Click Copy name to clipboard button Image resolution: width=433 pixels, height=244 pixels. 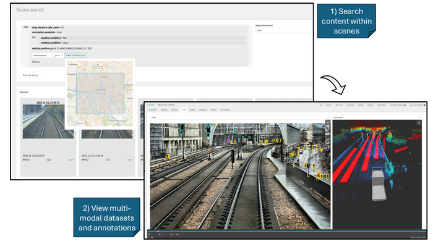coord(416,105)
